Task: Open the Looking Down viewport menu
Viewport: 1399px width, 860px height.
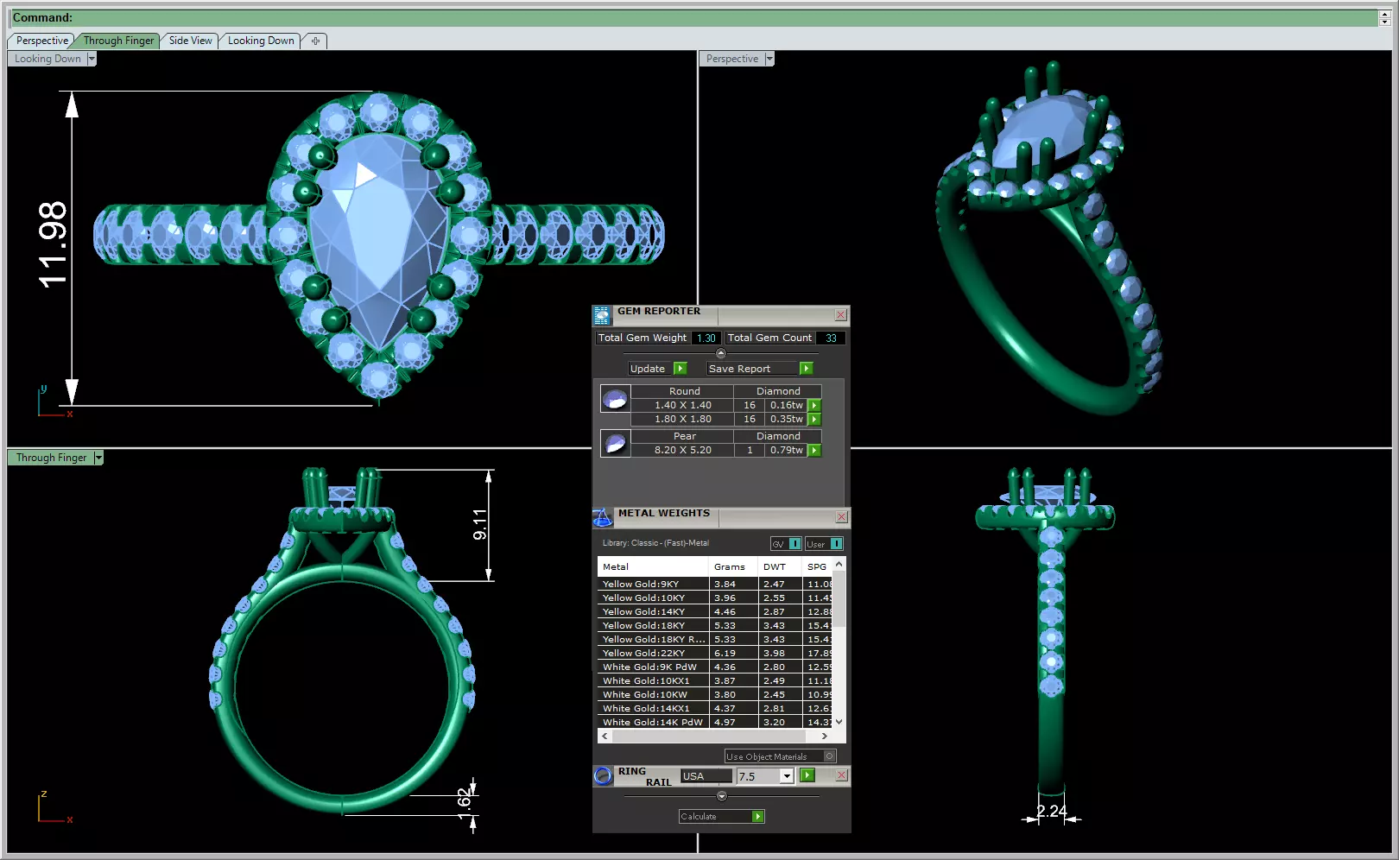Action: pos(92,59)
